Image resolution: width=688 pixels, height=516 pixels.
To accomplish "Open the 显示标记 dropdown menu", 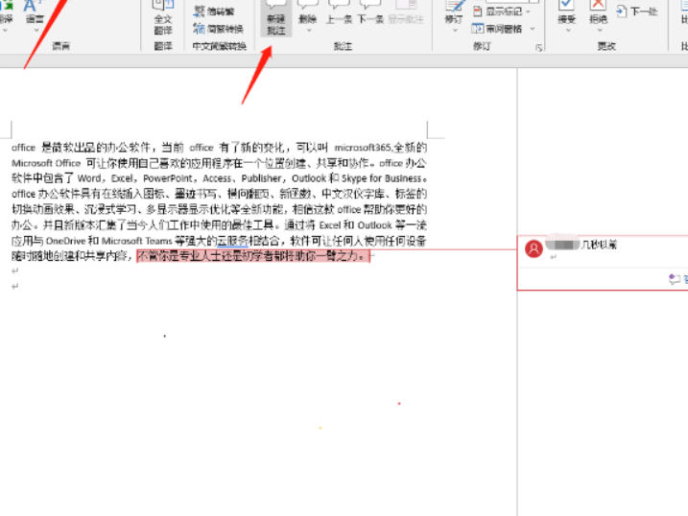I will tap(502, 12).
